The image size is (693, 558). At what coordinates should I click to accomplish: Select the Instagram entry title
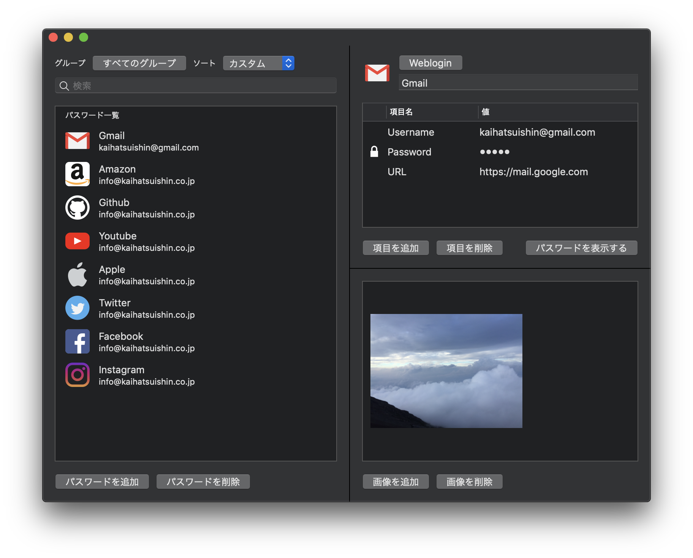point(122,370)
